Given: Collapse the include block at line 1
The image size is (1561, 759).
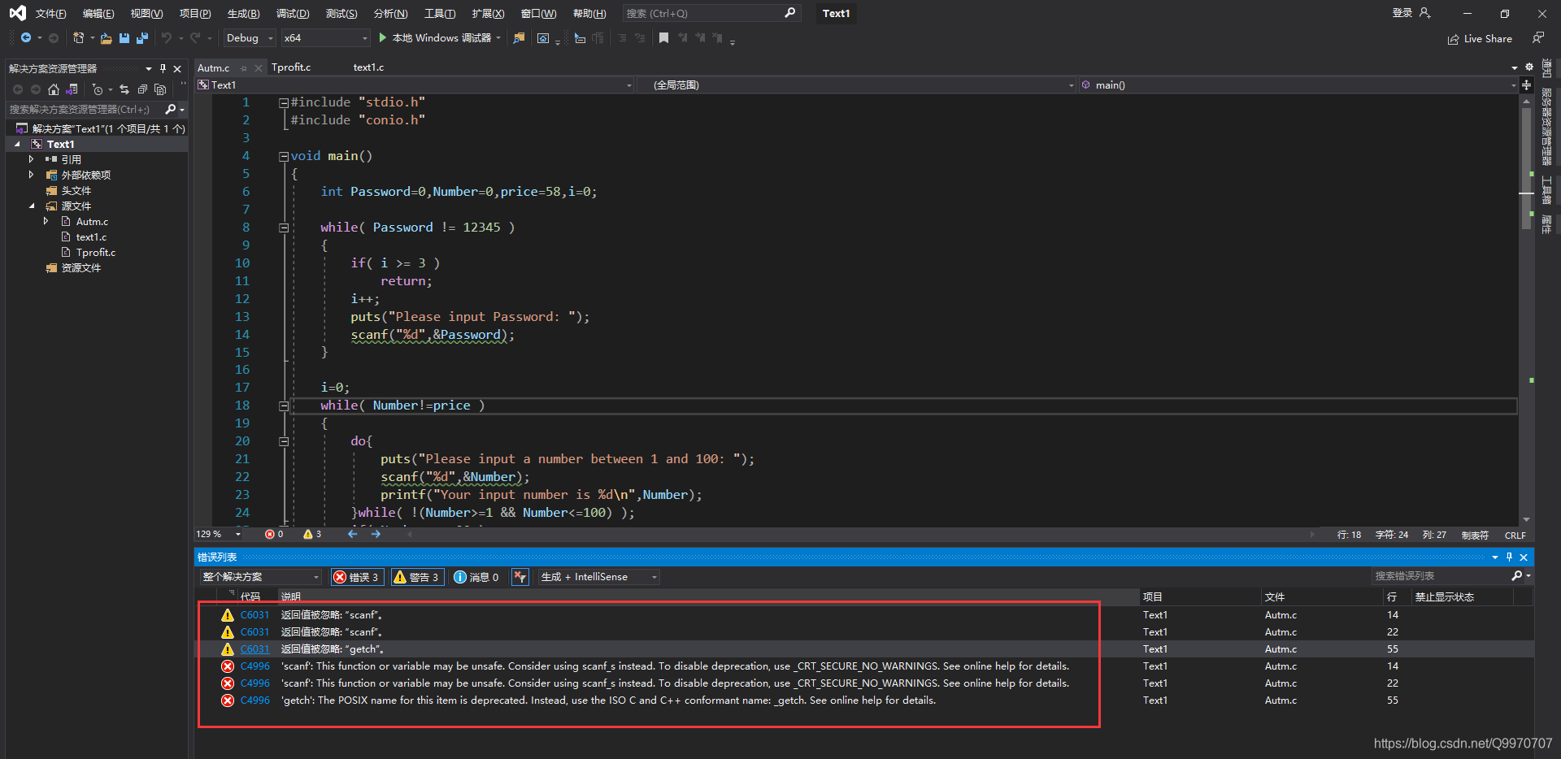Looking at the screenshot, I should pyautogui.click(x=284, y=102).
